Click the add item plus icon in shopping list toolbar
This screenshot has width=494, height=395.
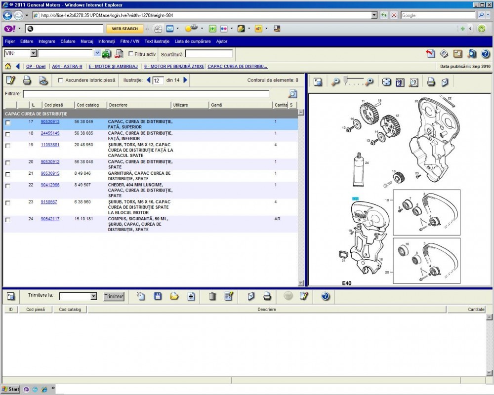click(x=191, y=296)
